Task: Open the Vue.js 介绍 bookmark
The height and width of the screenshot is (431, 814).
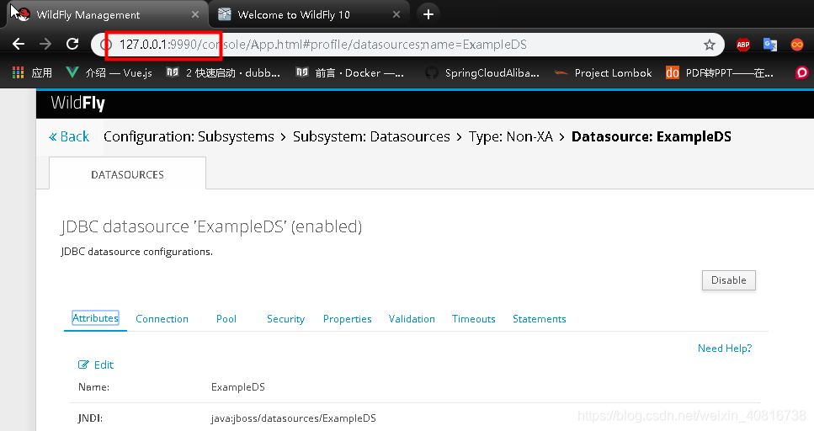Action: [x=109, y=72]
